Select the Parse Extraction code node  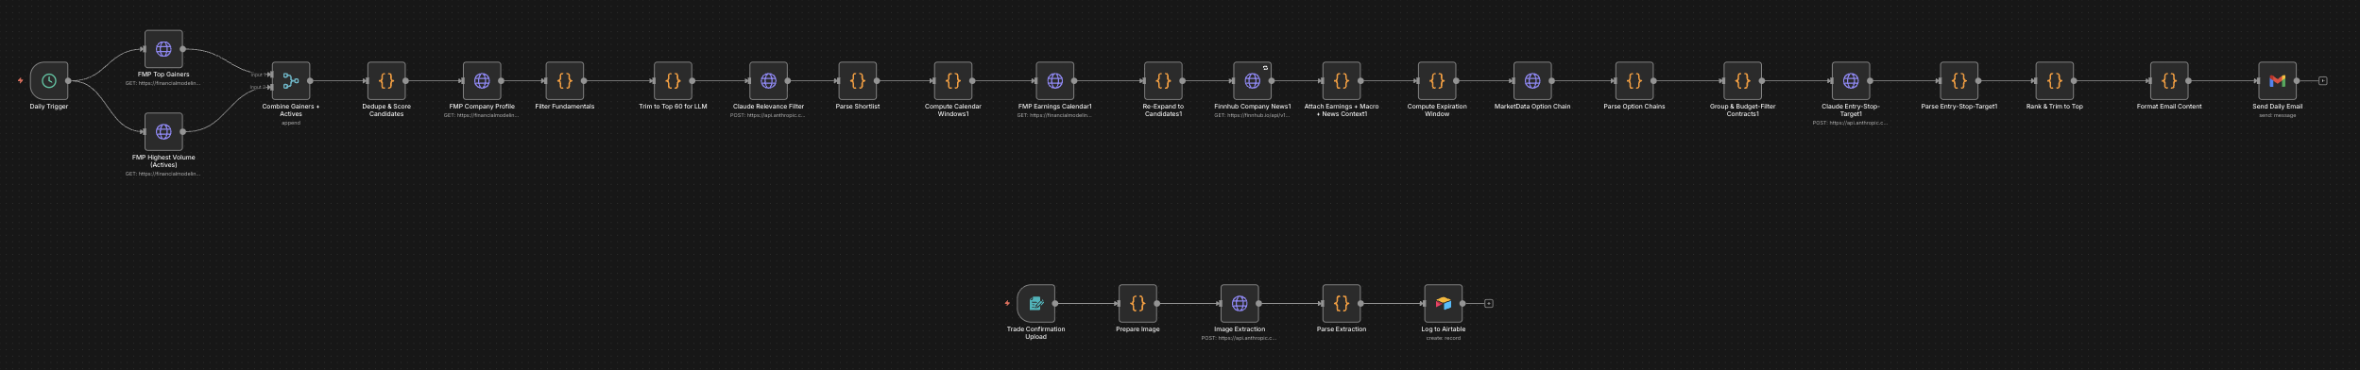click(x=1342, y=304)
